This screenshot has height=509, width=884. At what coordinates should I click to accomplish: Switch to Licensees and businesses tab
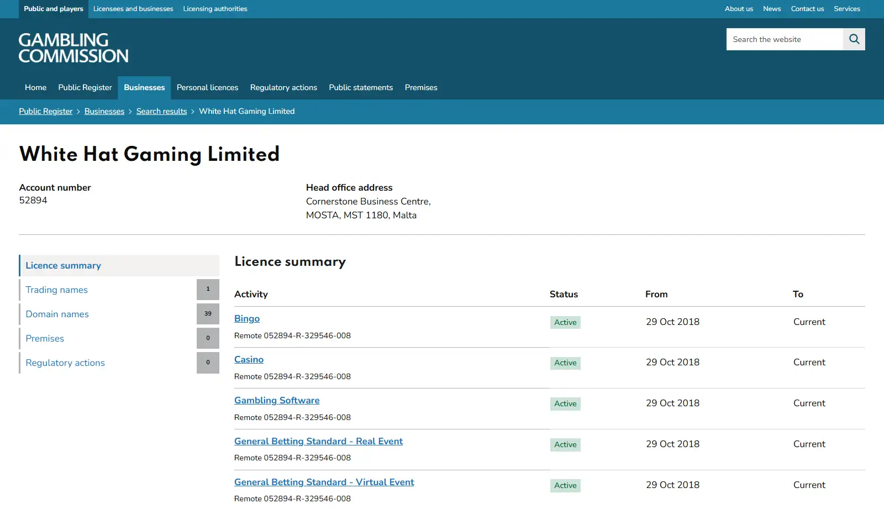click(133, 9)
